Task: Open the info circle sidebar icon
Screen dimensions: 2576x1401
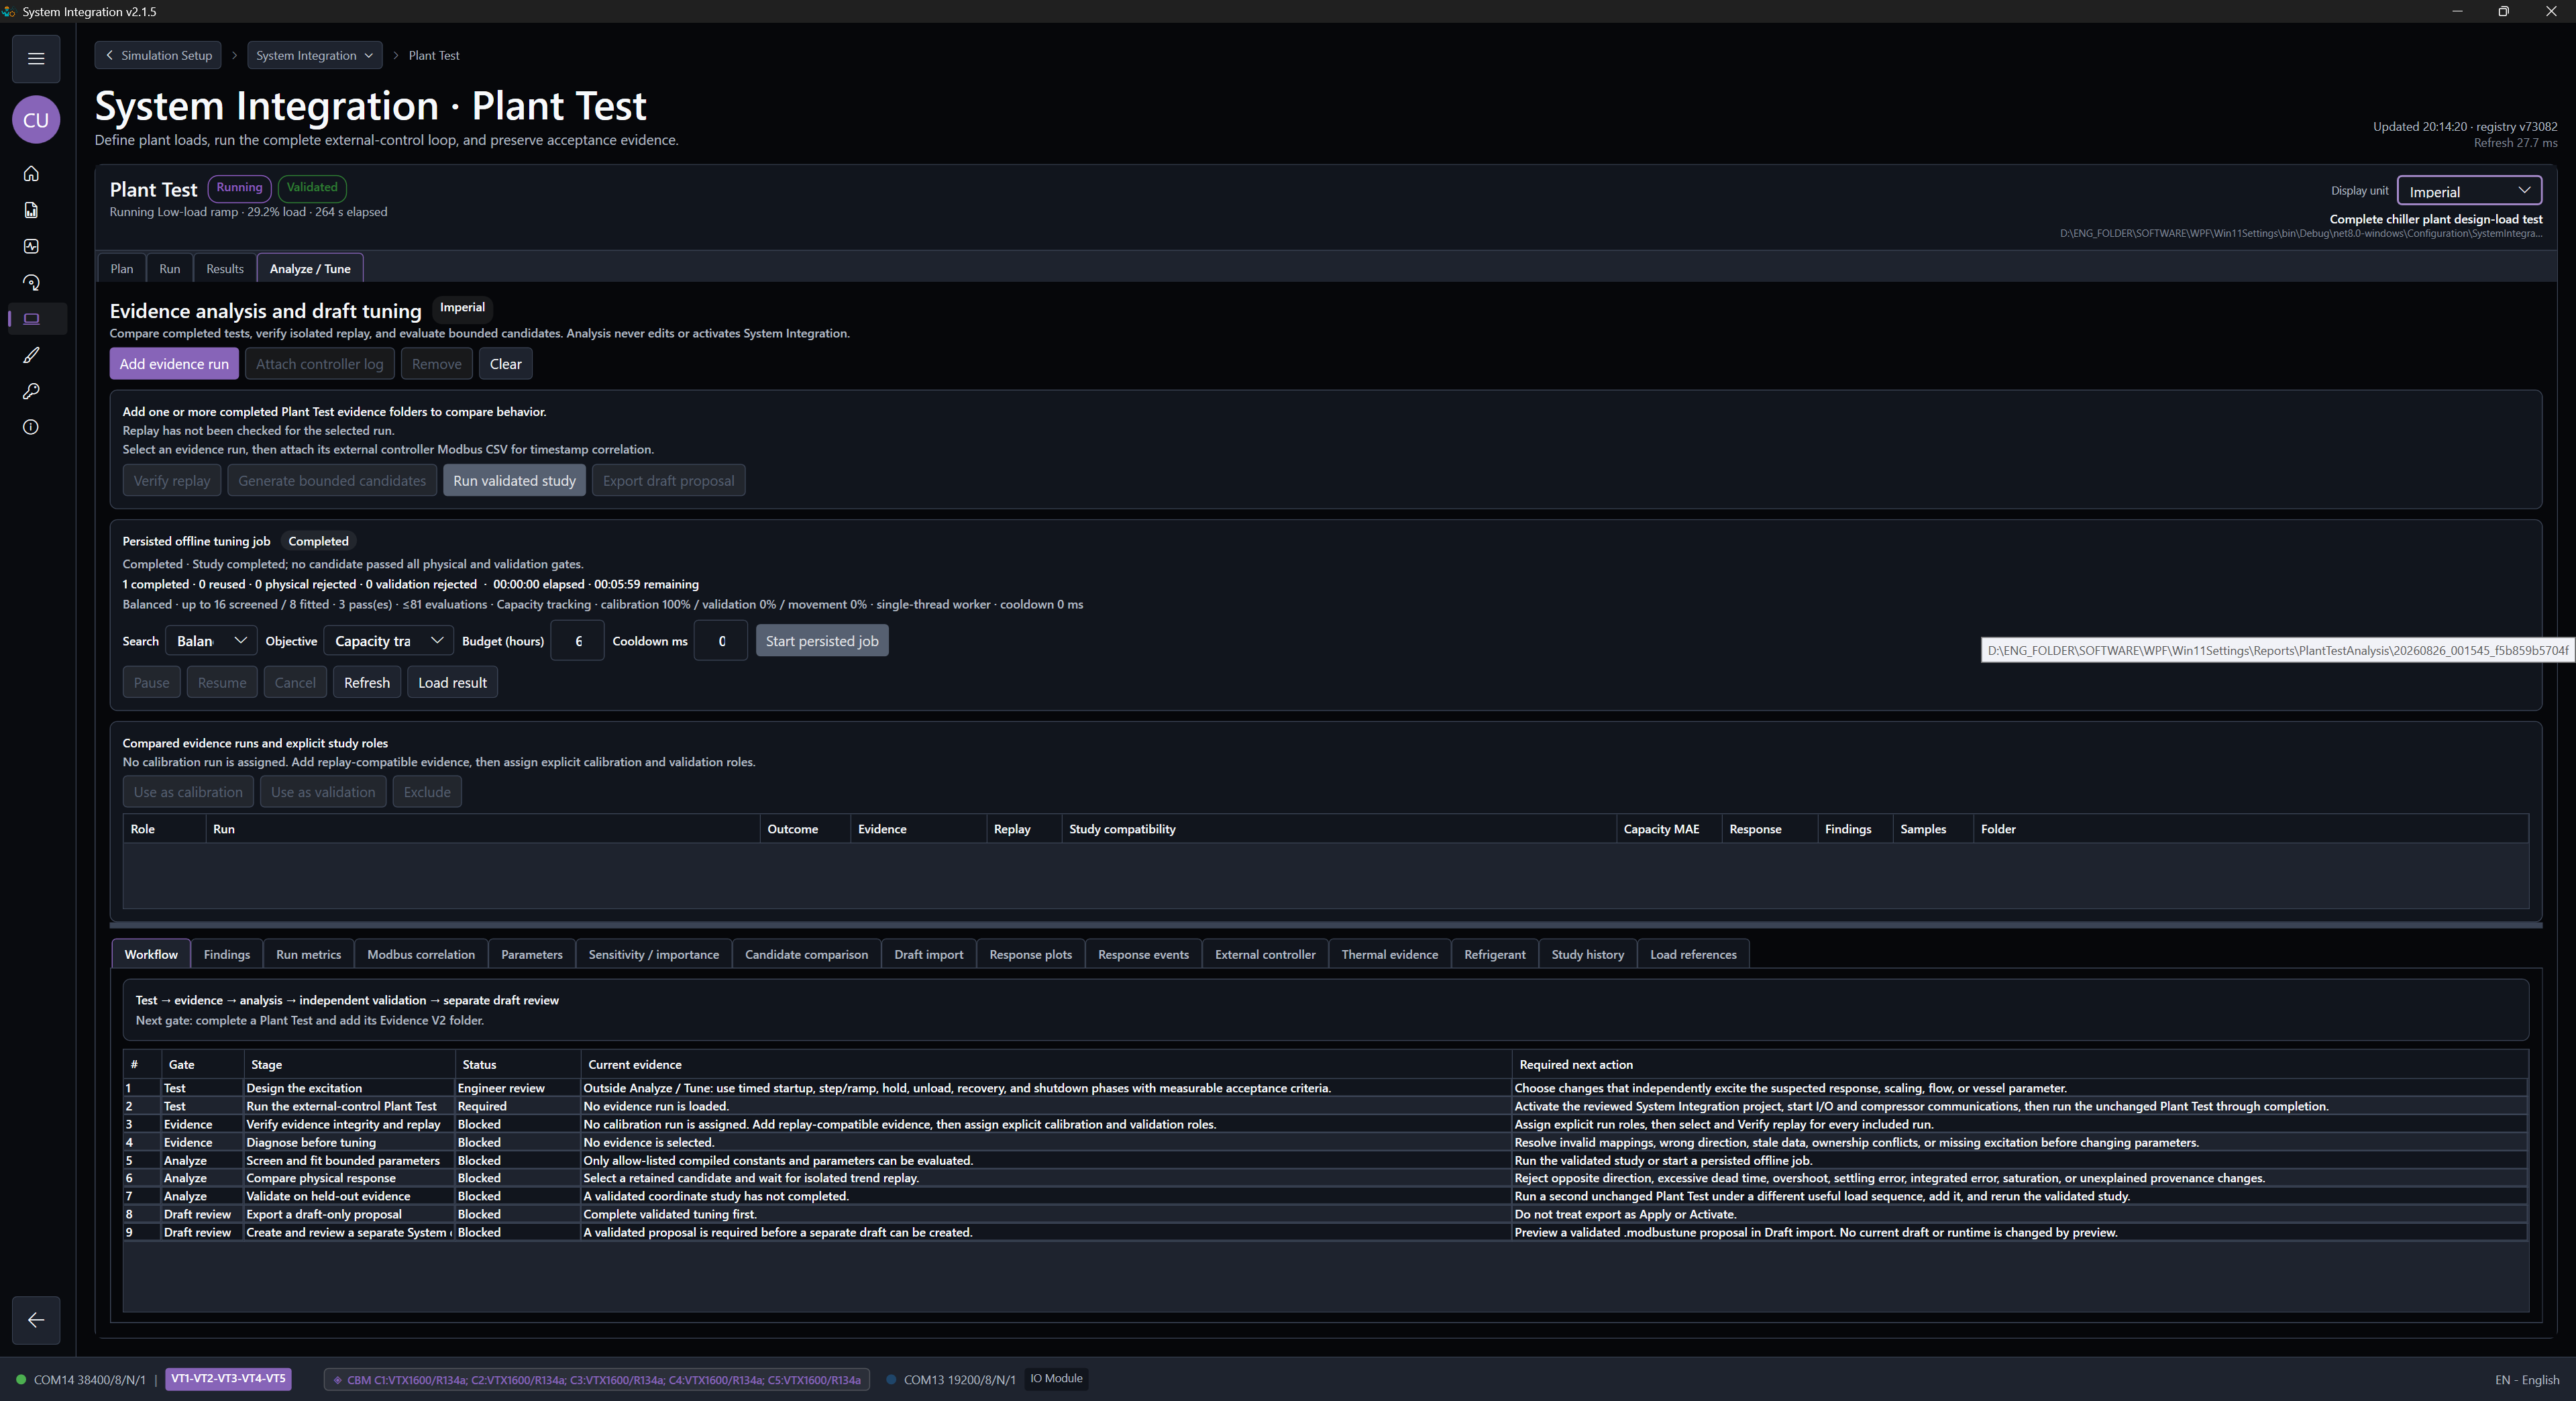Action: [31, 427]
